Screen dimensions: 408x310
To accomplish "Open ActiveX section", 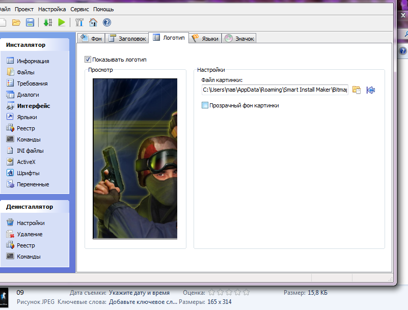I will click(x=21, y=161).
